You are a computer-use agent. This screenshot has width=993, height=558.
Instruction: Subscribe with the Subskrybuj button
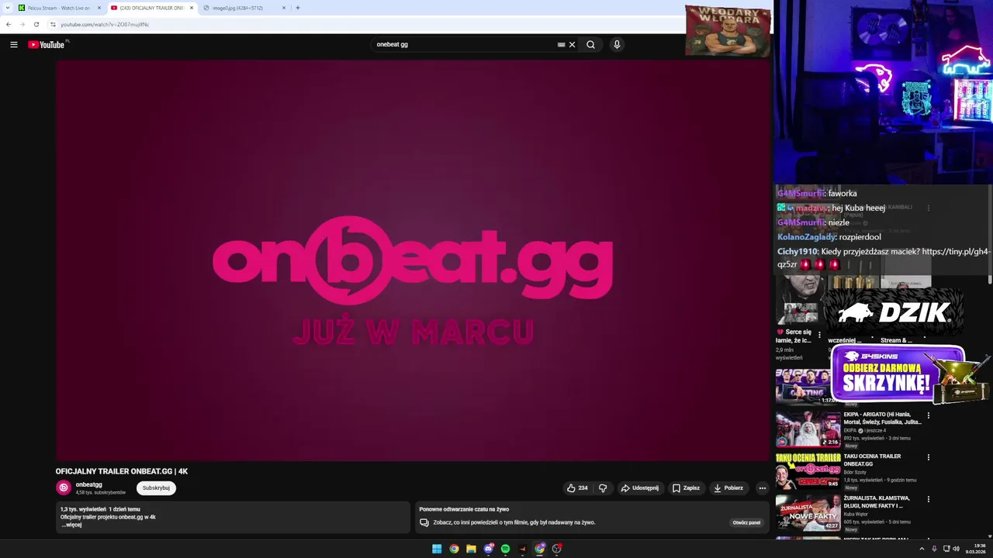point(156,488)
